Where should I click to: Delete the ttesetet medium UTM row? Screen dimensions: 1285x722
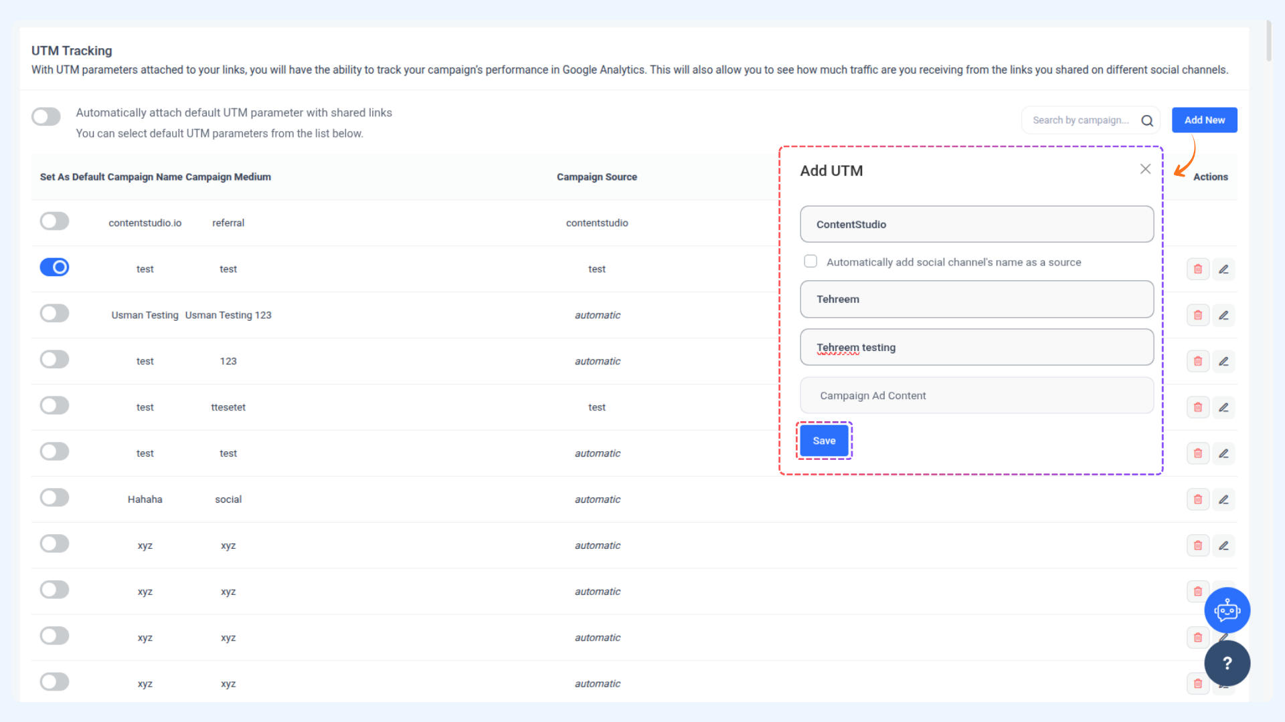pos(1197,407)
